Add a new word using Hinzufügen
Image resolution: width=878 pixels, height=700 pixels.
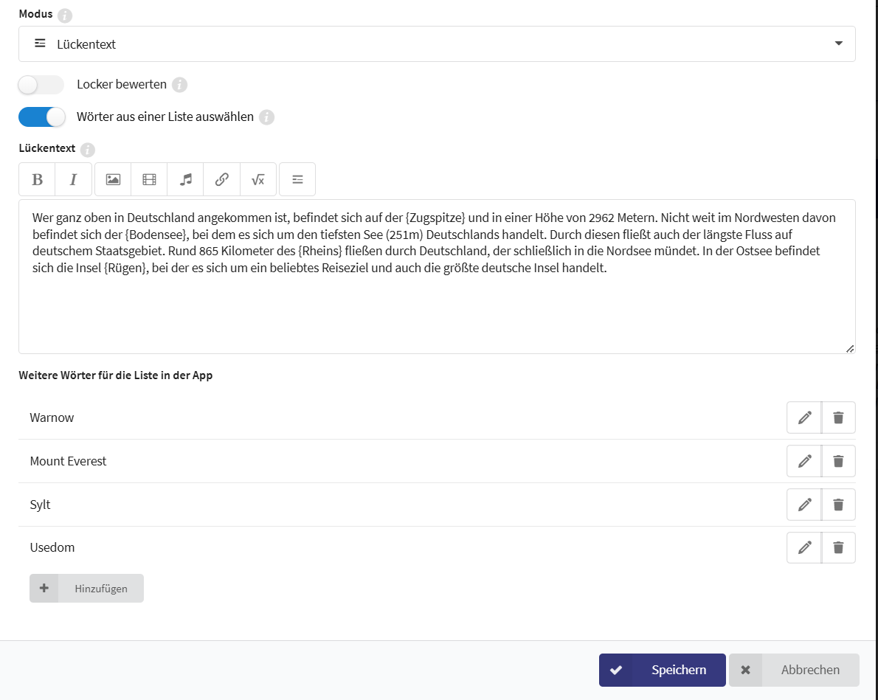(86, 588)
